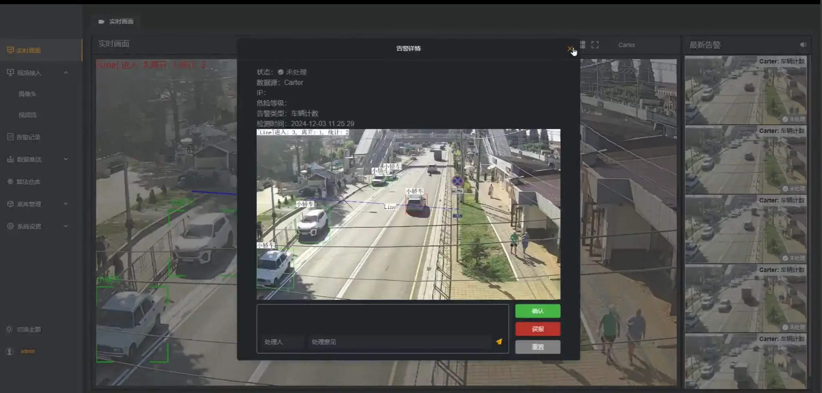Click the fullscreen icon next to Carter
Viewport: 822px width, 393px height.
click(x=595, y=45)
